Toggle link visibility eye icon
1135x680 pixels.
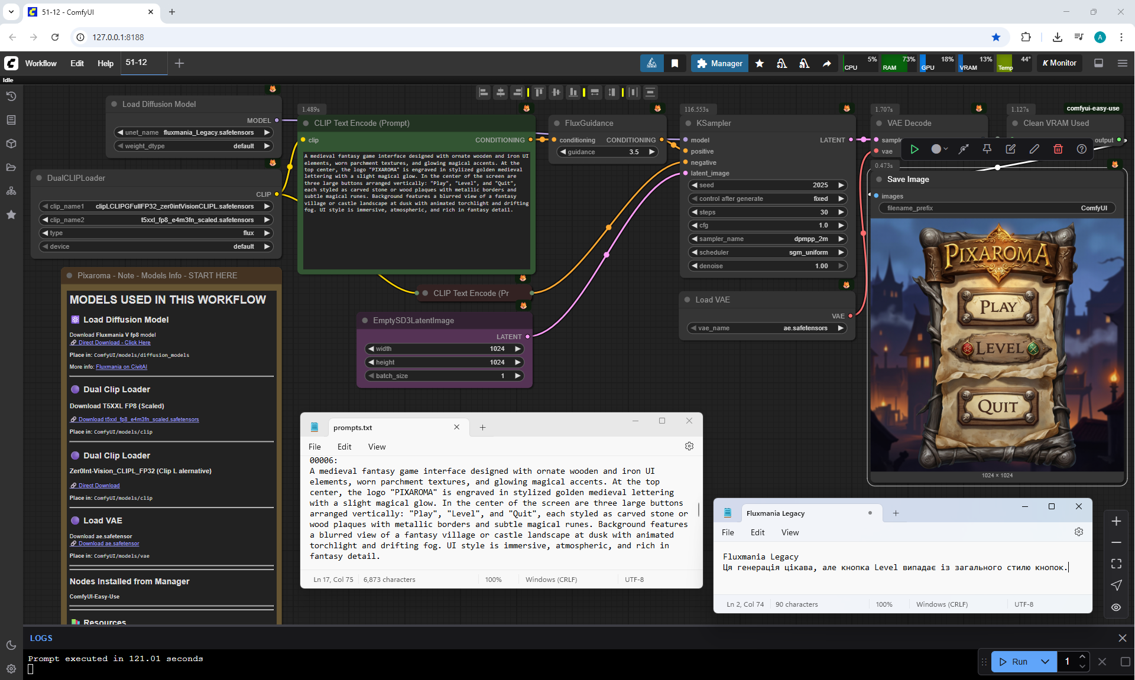point(1116,607)
